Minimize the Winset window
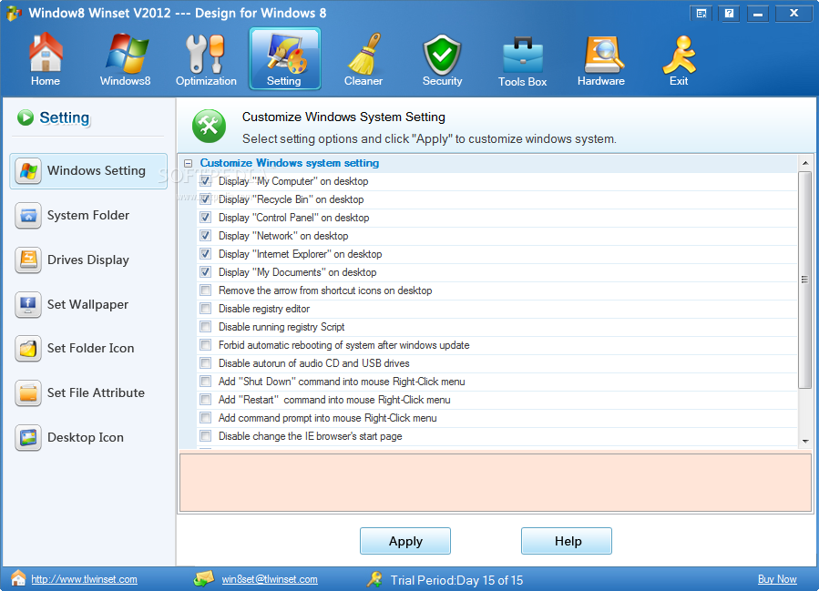 point(758,14)
